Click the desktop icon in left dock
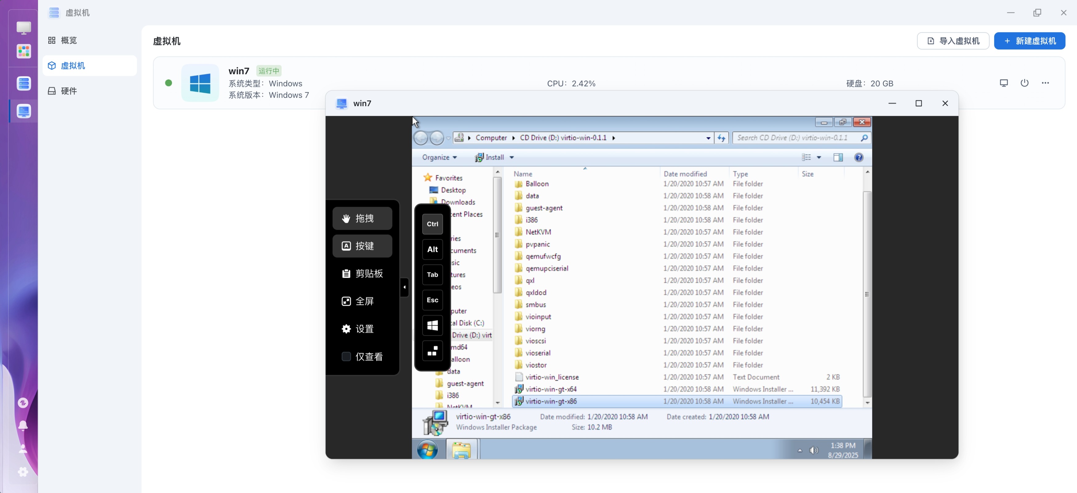1077x493 pixels. tap(23, 28)
